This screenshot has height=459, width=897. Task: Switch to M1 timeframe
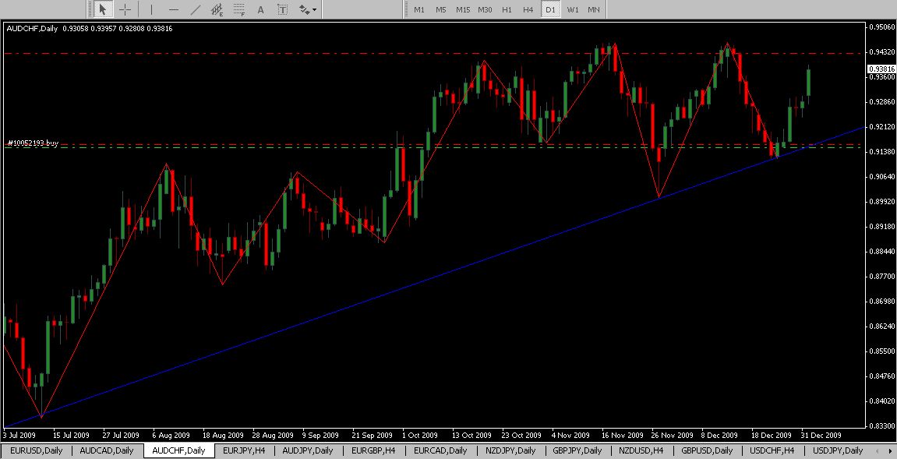(x=419, y=10)
